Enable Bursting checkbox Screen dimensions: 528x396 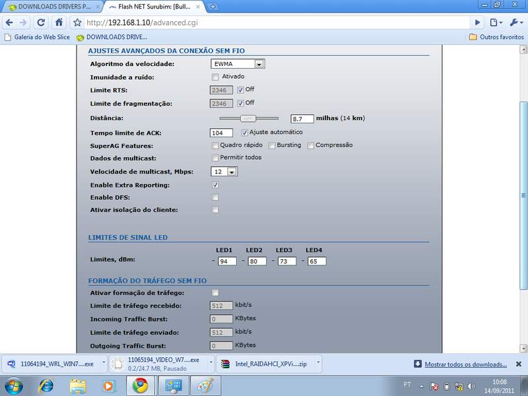(272, 145)
